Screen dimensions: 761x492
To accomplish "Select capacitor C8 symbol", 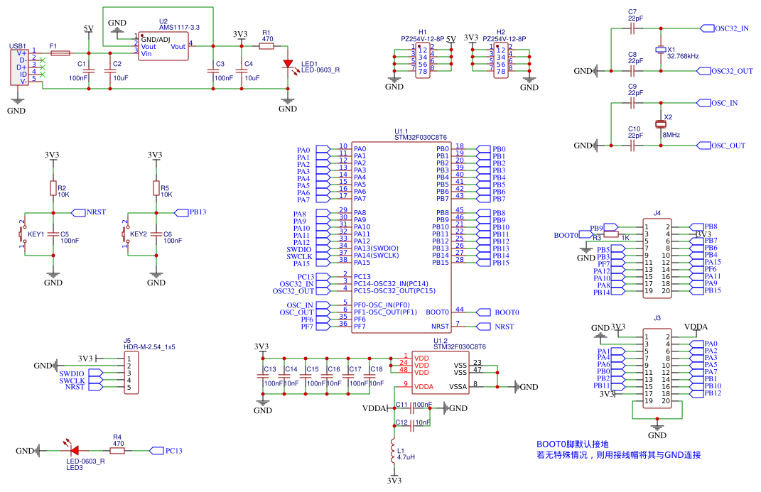I will coord(632,71).
